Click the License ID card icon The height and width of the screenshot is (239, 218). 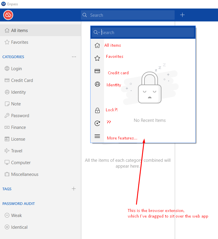[7, 139]
